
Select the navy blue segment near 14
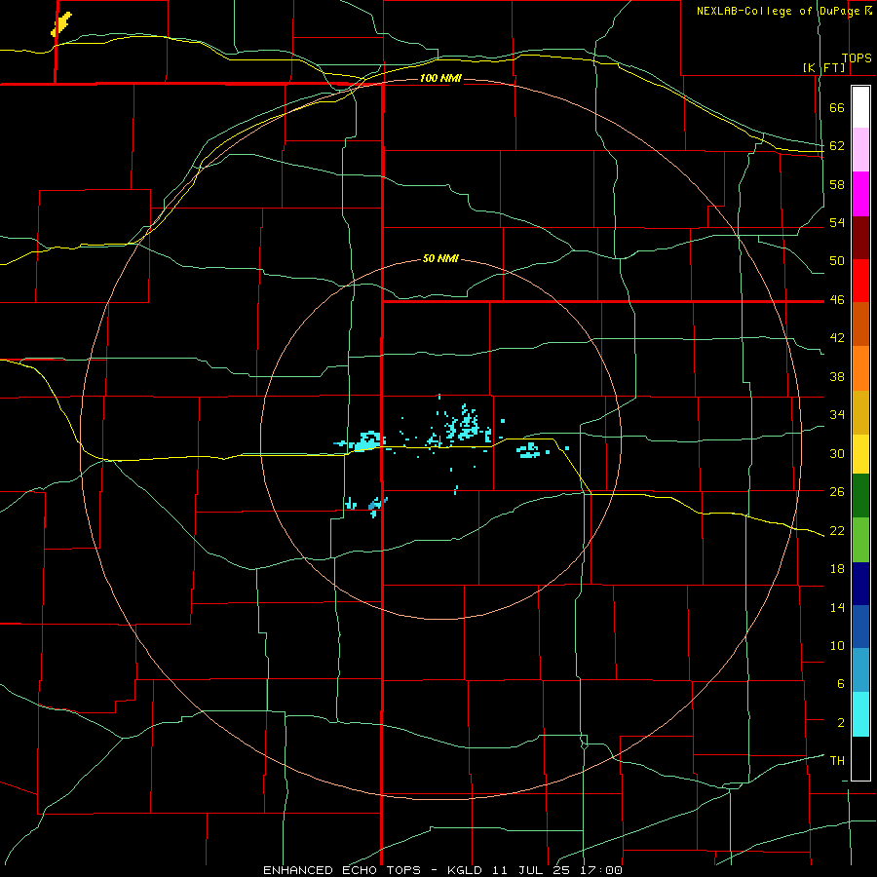click(x=860, y=584)
